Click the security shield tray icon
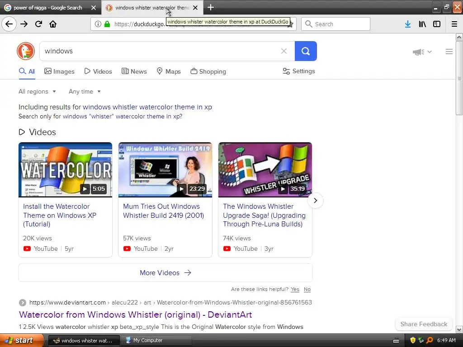Screen dimensions: 463x347 413,340
